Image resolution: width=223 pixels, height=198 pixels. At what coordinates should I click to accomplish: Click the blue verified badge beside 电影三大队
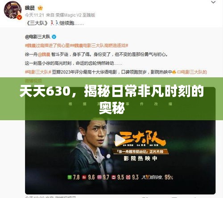(x=54, y=37)
